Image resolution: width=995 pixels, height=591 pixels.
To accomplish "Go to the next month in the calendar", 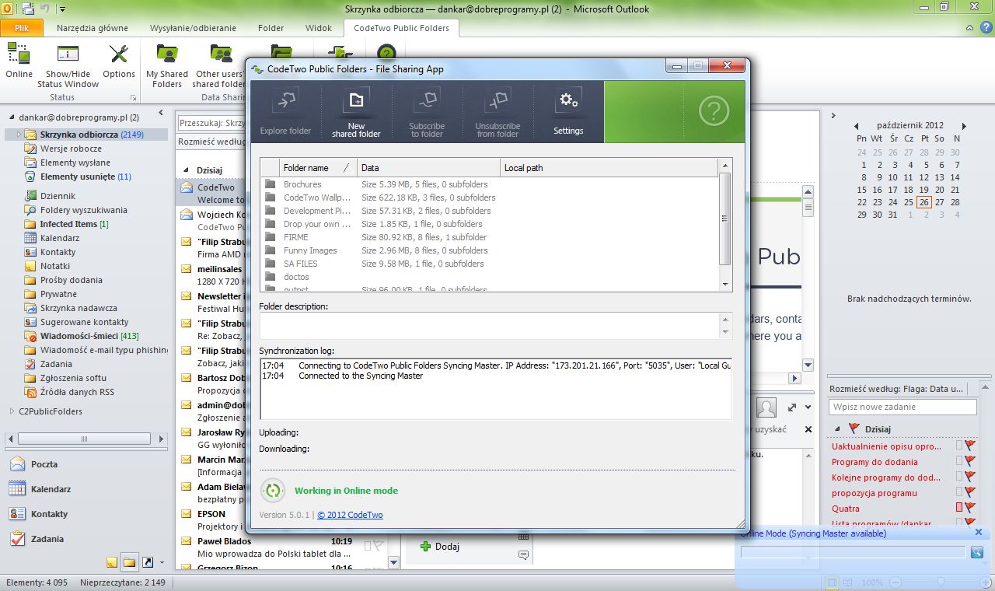I will click(964, 126).
